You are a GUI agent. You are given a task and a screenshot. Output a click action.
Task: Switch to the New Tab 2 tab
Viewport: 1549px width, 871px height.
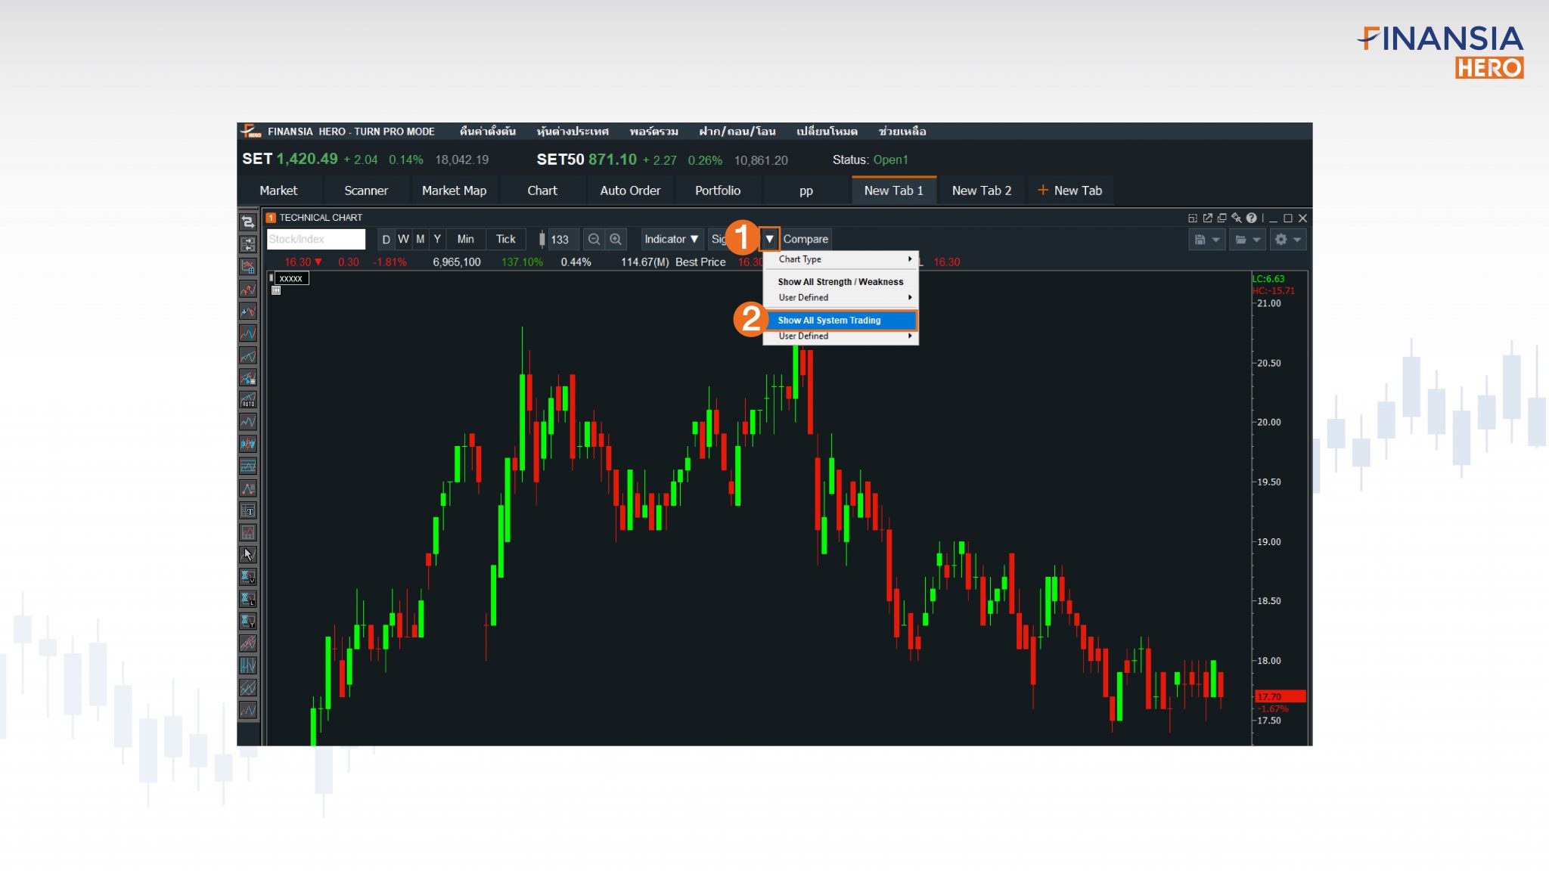pyautogui.click(x=981, y=191)
